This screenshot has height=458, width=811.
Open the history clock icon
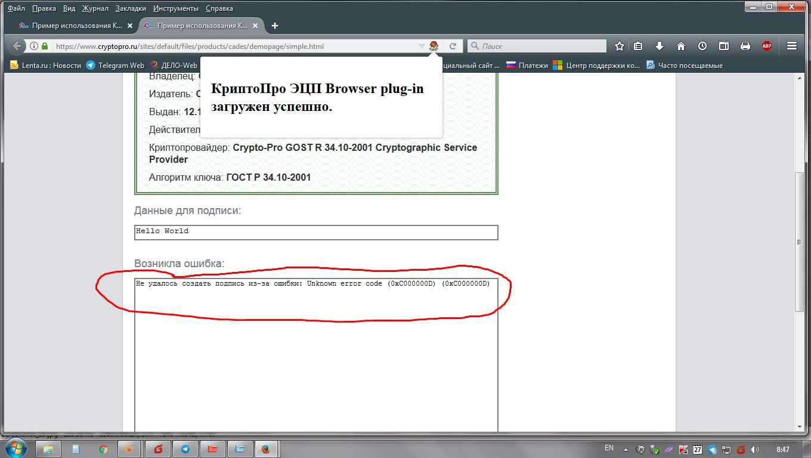[702, 46]
